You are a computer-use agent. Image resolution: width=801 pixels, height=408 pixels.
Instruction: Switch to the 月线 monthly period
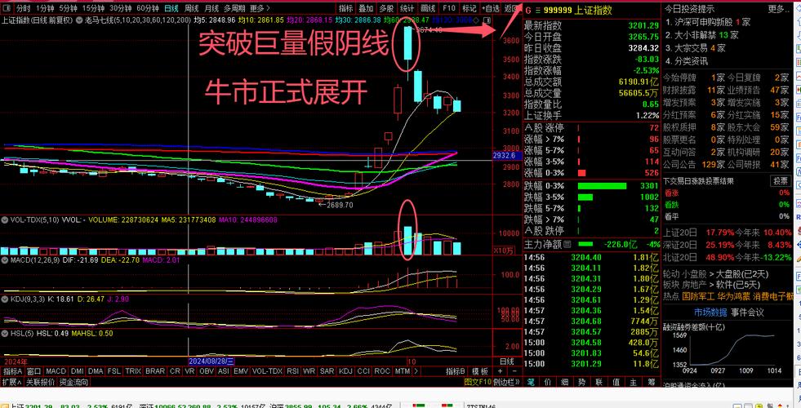pos(211,8)
